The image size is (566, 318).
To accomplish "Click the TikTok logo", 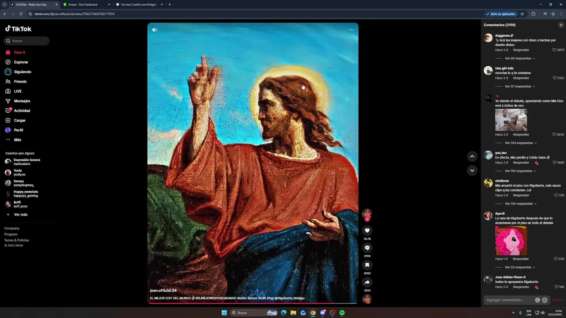I will (18, 29).
